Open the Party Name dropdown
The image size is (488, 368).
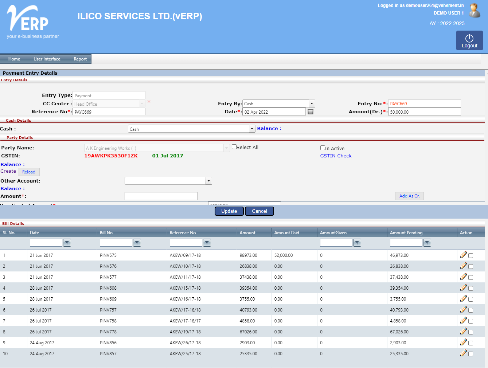tap(226, 148)
